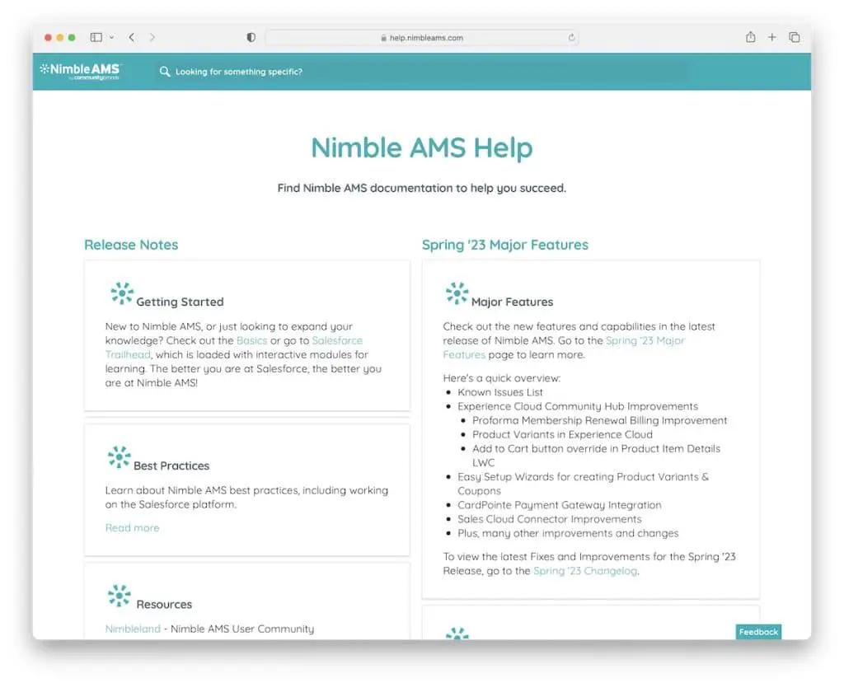Open the Spring '23 Major Features link
Image resolution: width=844 pixels, height=683 pixels.
point(645,341)
